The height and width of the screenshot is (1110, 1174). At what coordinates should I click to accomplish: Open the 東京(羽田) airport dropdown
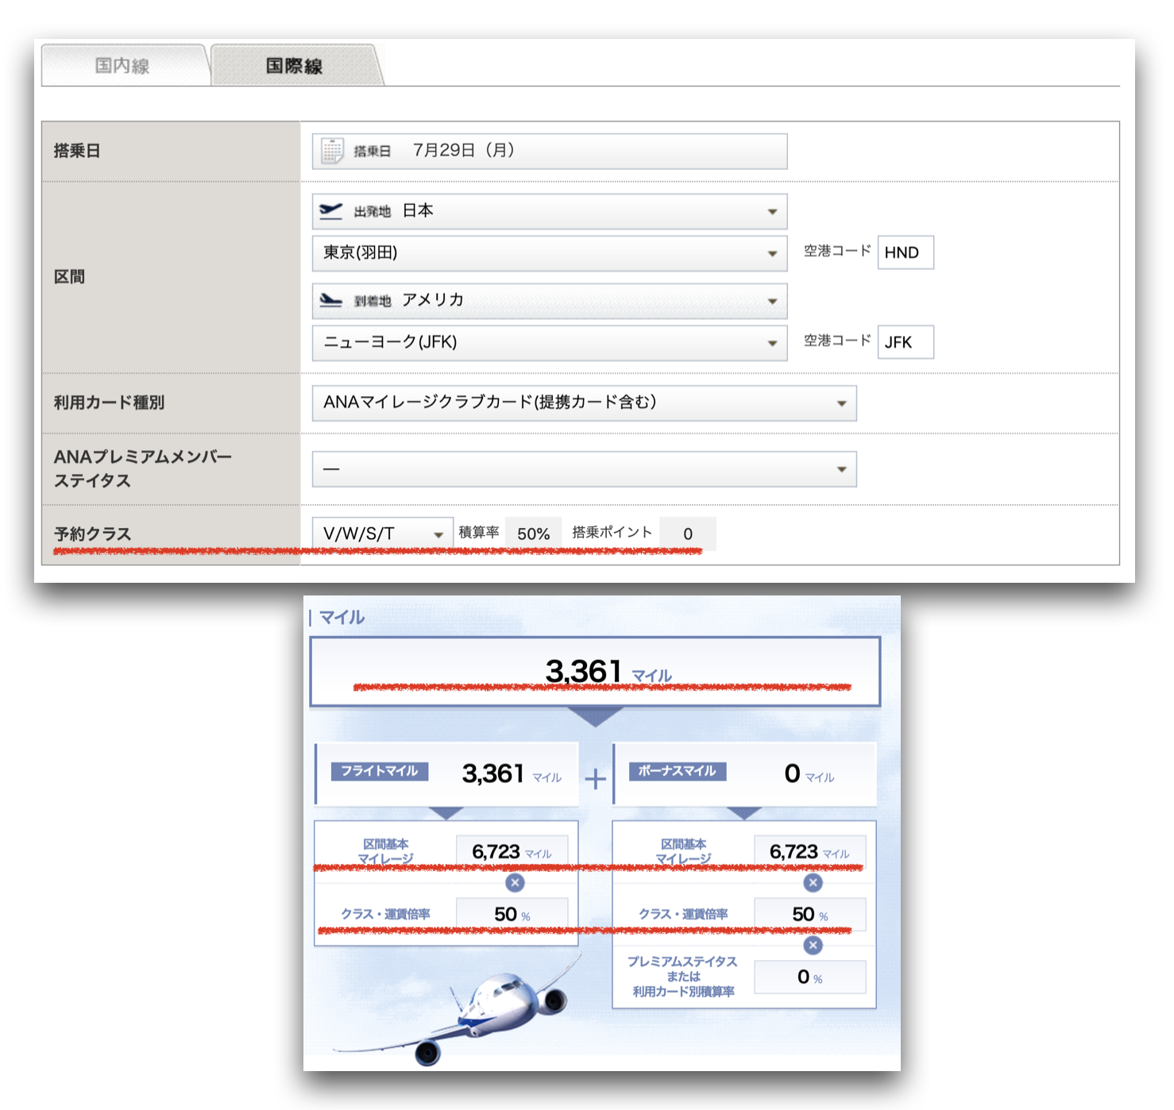click(x=550, y=253)
